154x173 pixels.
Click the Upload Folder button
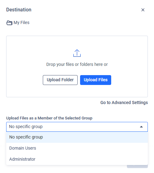[60, 80]
